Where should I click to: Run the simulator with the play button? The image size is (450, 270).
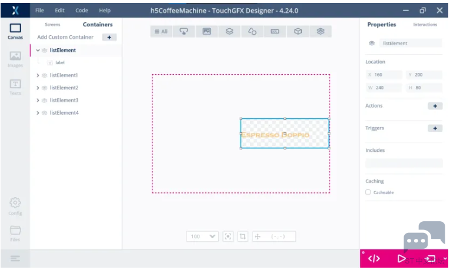[401, 258]
